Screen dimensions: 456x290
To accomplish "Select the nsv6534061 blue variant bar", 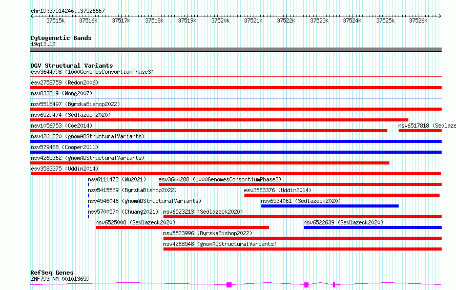I will tap(330, 206).
